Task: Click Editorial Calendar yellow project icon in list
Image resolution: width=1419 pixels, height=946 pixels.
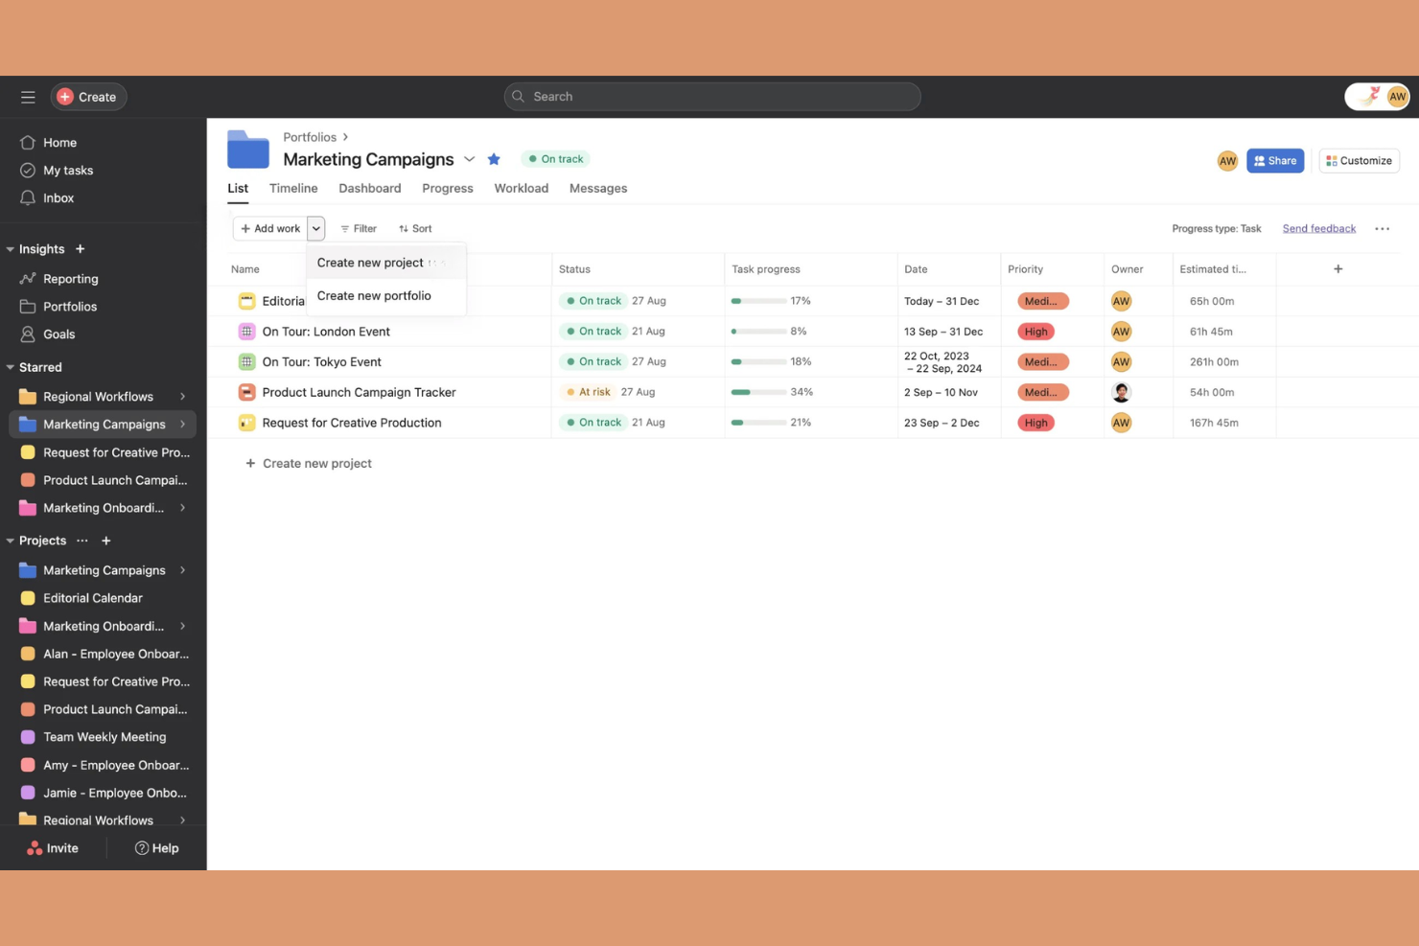Action: click(x=246, y=301)
